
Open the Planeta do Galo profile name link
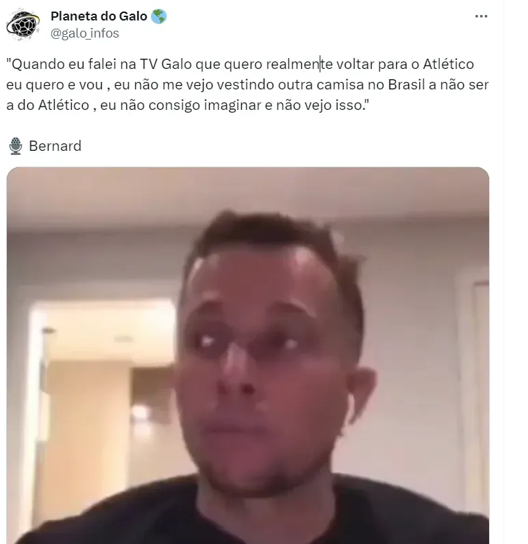[x=99, y=16]
